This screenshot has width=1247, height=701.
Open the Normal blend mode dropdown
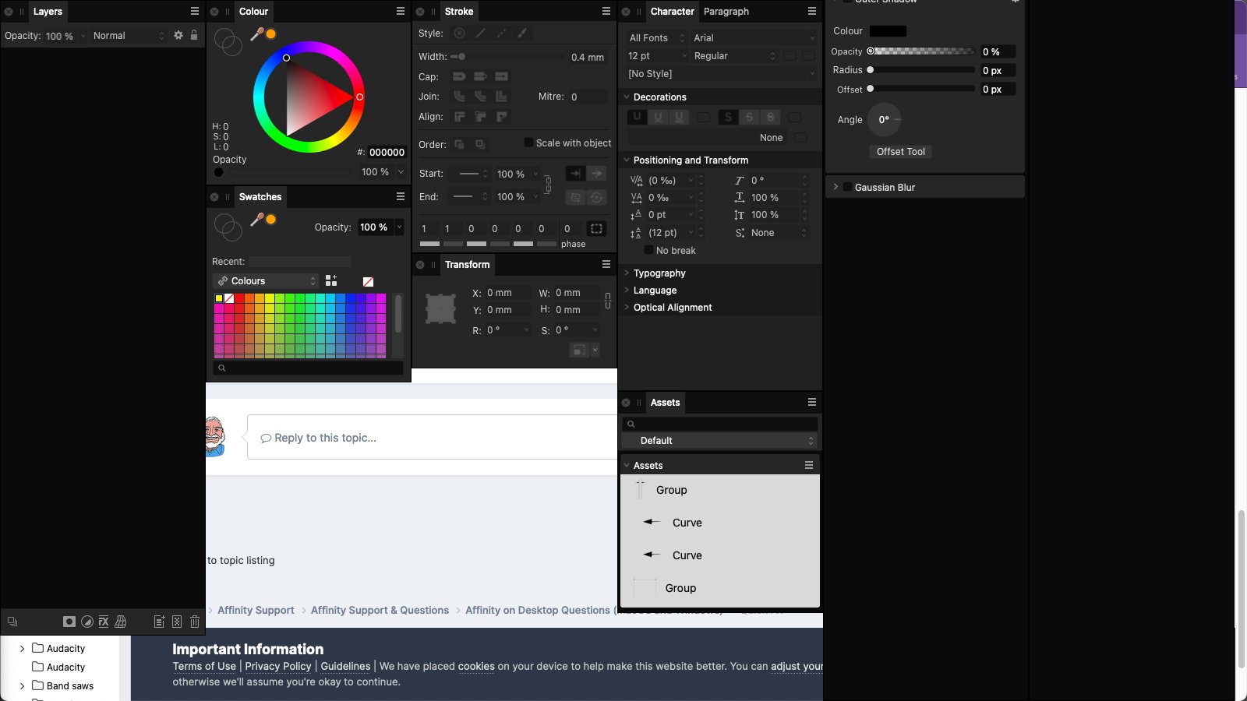click(x=129, y=36)
